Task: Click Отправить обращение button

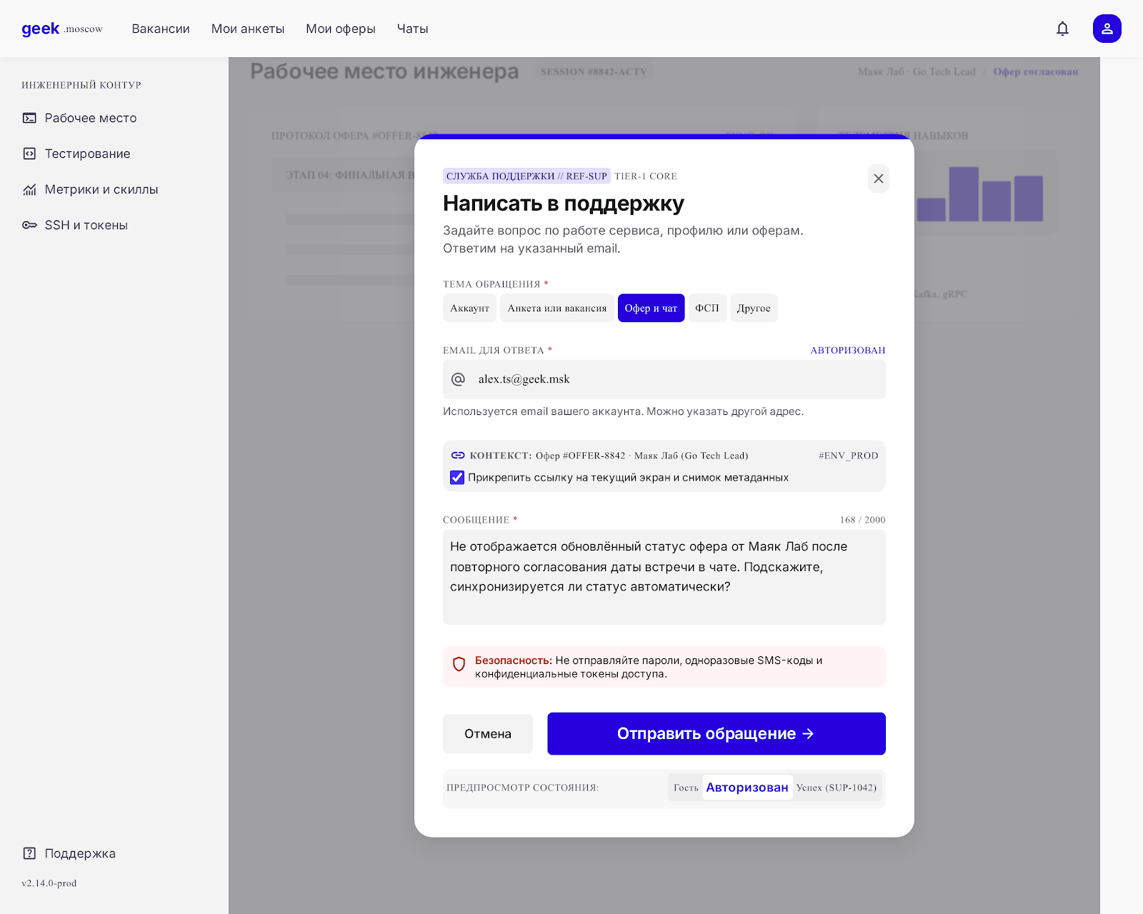Action: [x=717, y=734]
